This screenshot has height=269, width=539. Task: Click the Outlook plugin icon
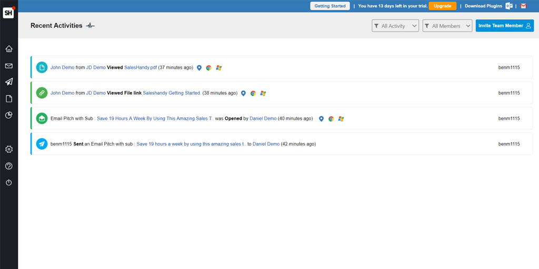tap(509, 6)
